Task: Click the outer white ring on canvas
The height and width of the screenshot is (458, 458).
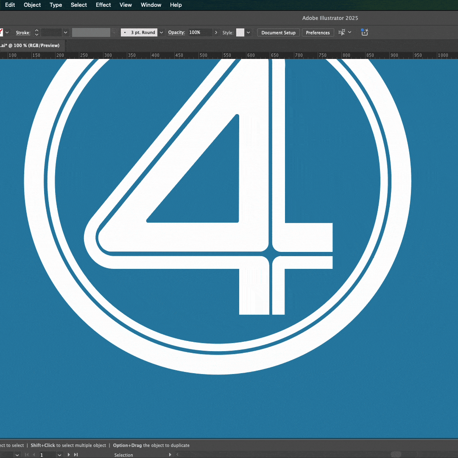Action: pos(34,181)
